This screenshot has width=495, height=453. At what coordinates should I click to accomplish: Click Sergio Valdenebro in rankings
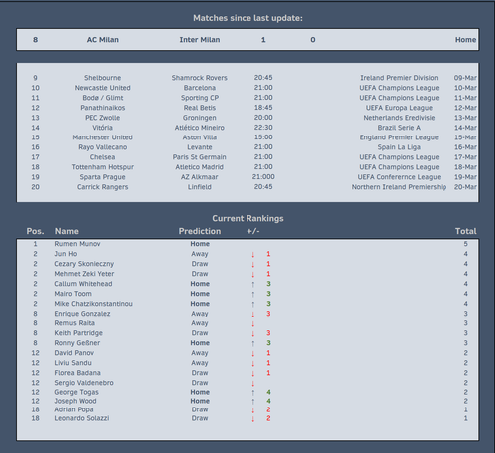tap(84, 383)
